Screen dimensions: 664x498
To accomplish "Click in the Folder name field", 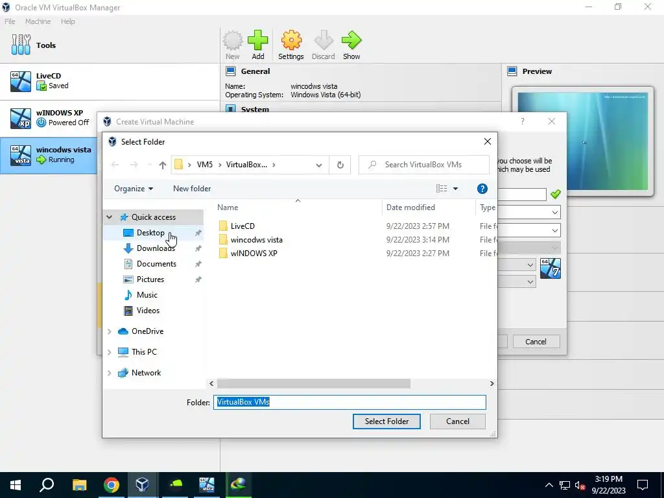I will 350,402.
